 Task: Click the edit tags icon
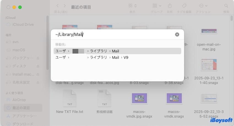click(x=184, y=6)
